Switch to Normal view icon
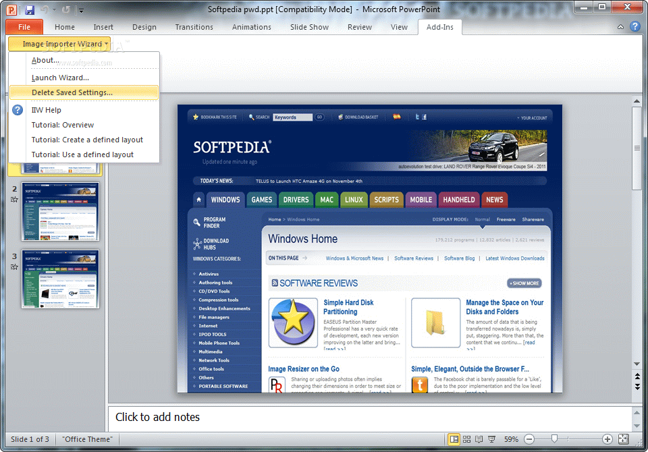This screenshot has width=648, height=452. [x=454, y=439]
